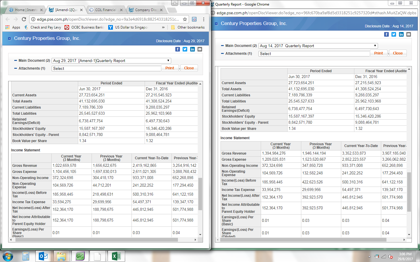Click address bar in left Chrome window
Image resolution: width=420 pixels, height=262 pixels.
[108, 19]
